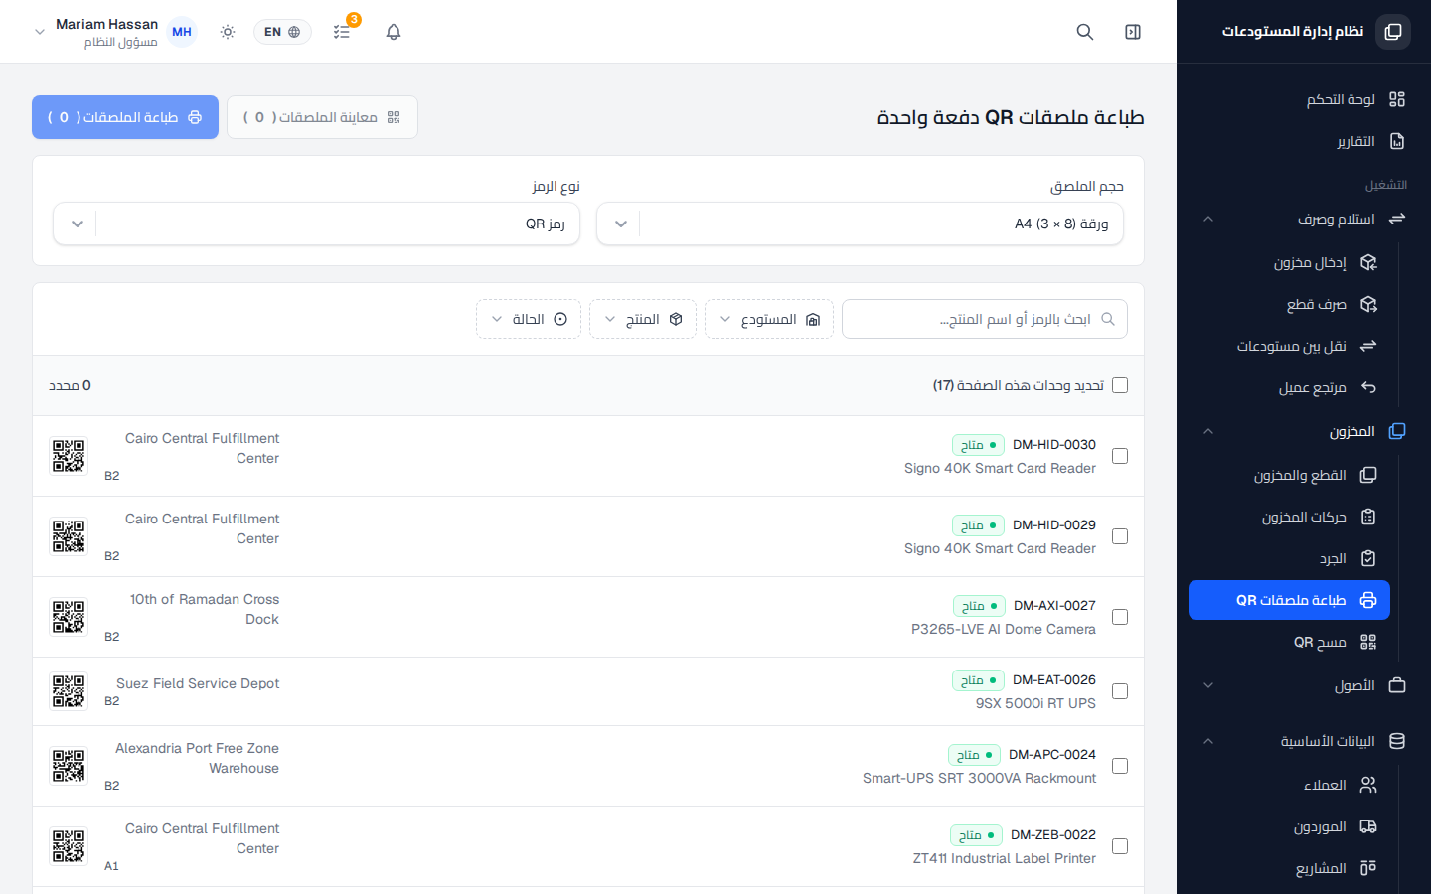This screenshot has width=1431, height=894.
Task: Tick the DM-ZEB-0022 row checkbox
Action: [1120, 846]
